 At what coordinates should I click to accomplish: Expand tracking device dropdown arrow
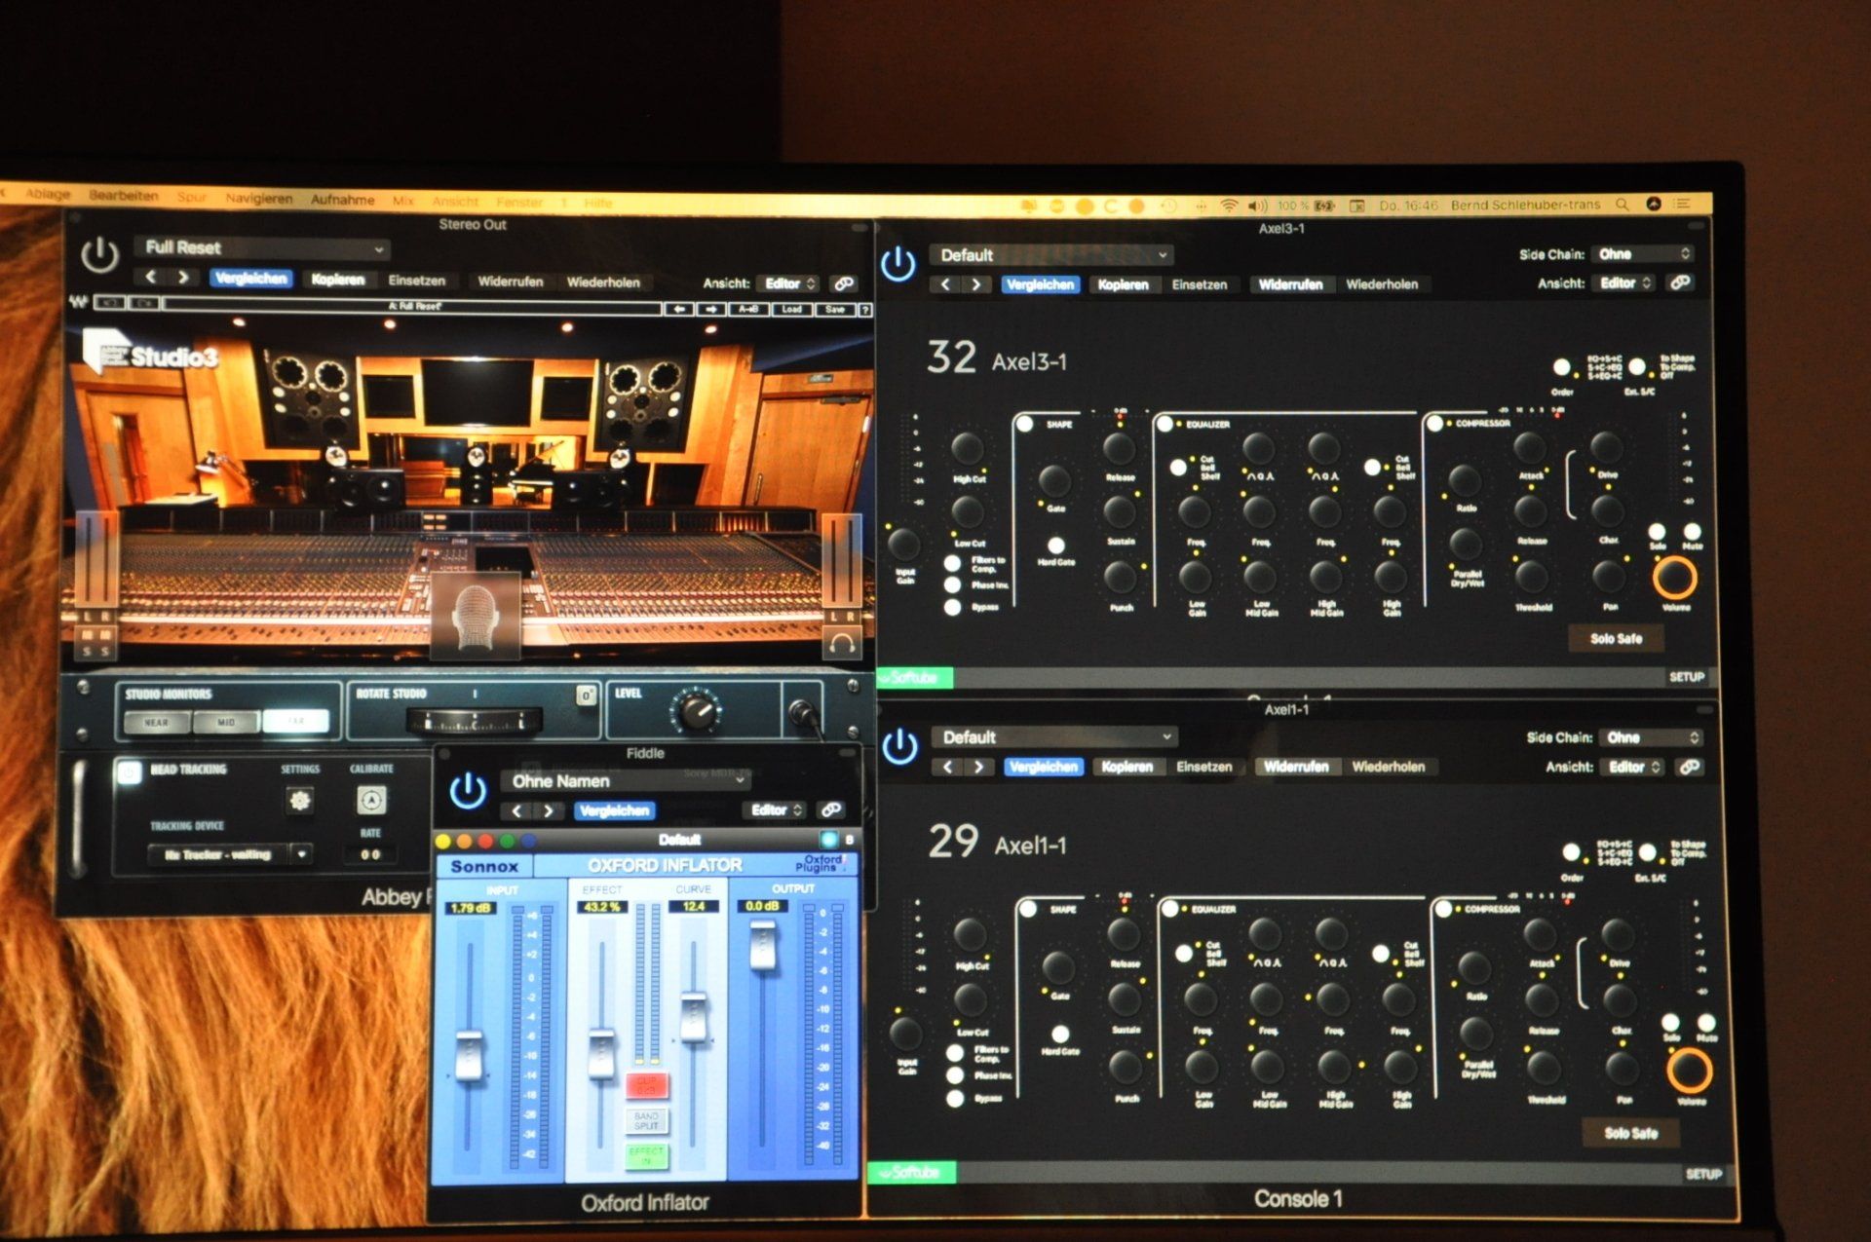pyautogui.click(x=302, y=854)
